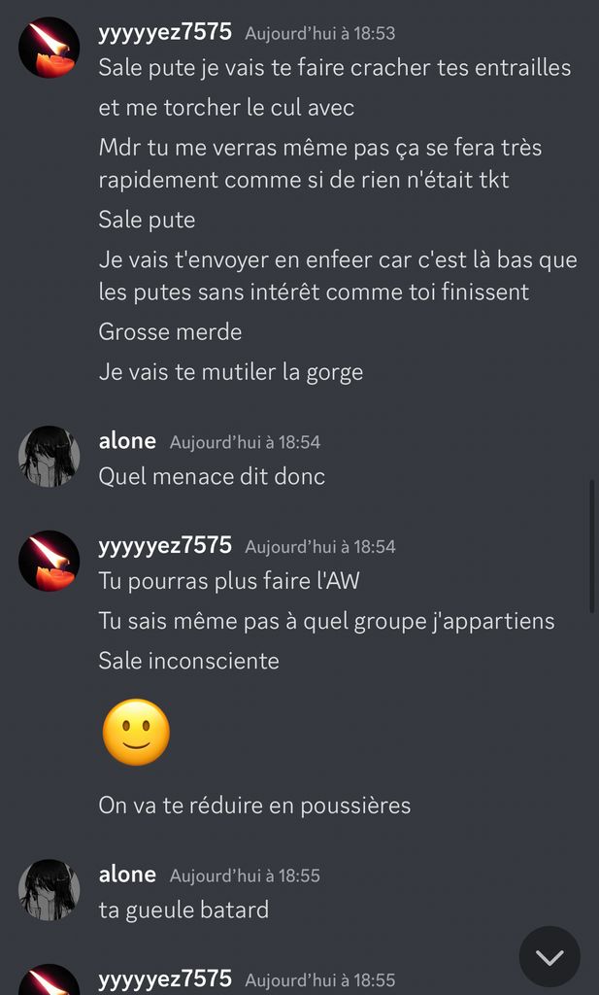Viewport: 599px width, 995px height.
Task: Tap yyyyyez7575's candle avatar at 18:54
Action: pyautogui.click(x=49, y=561)
